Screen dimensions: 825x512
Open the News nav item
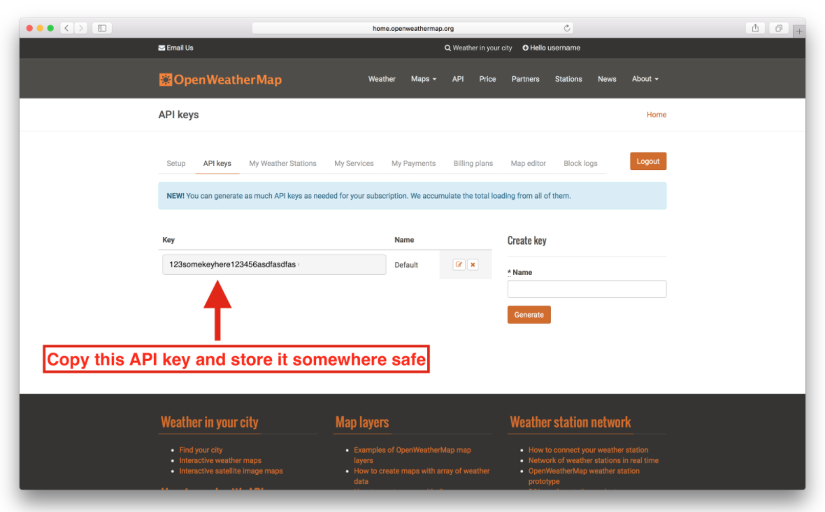tap(607, 79)
